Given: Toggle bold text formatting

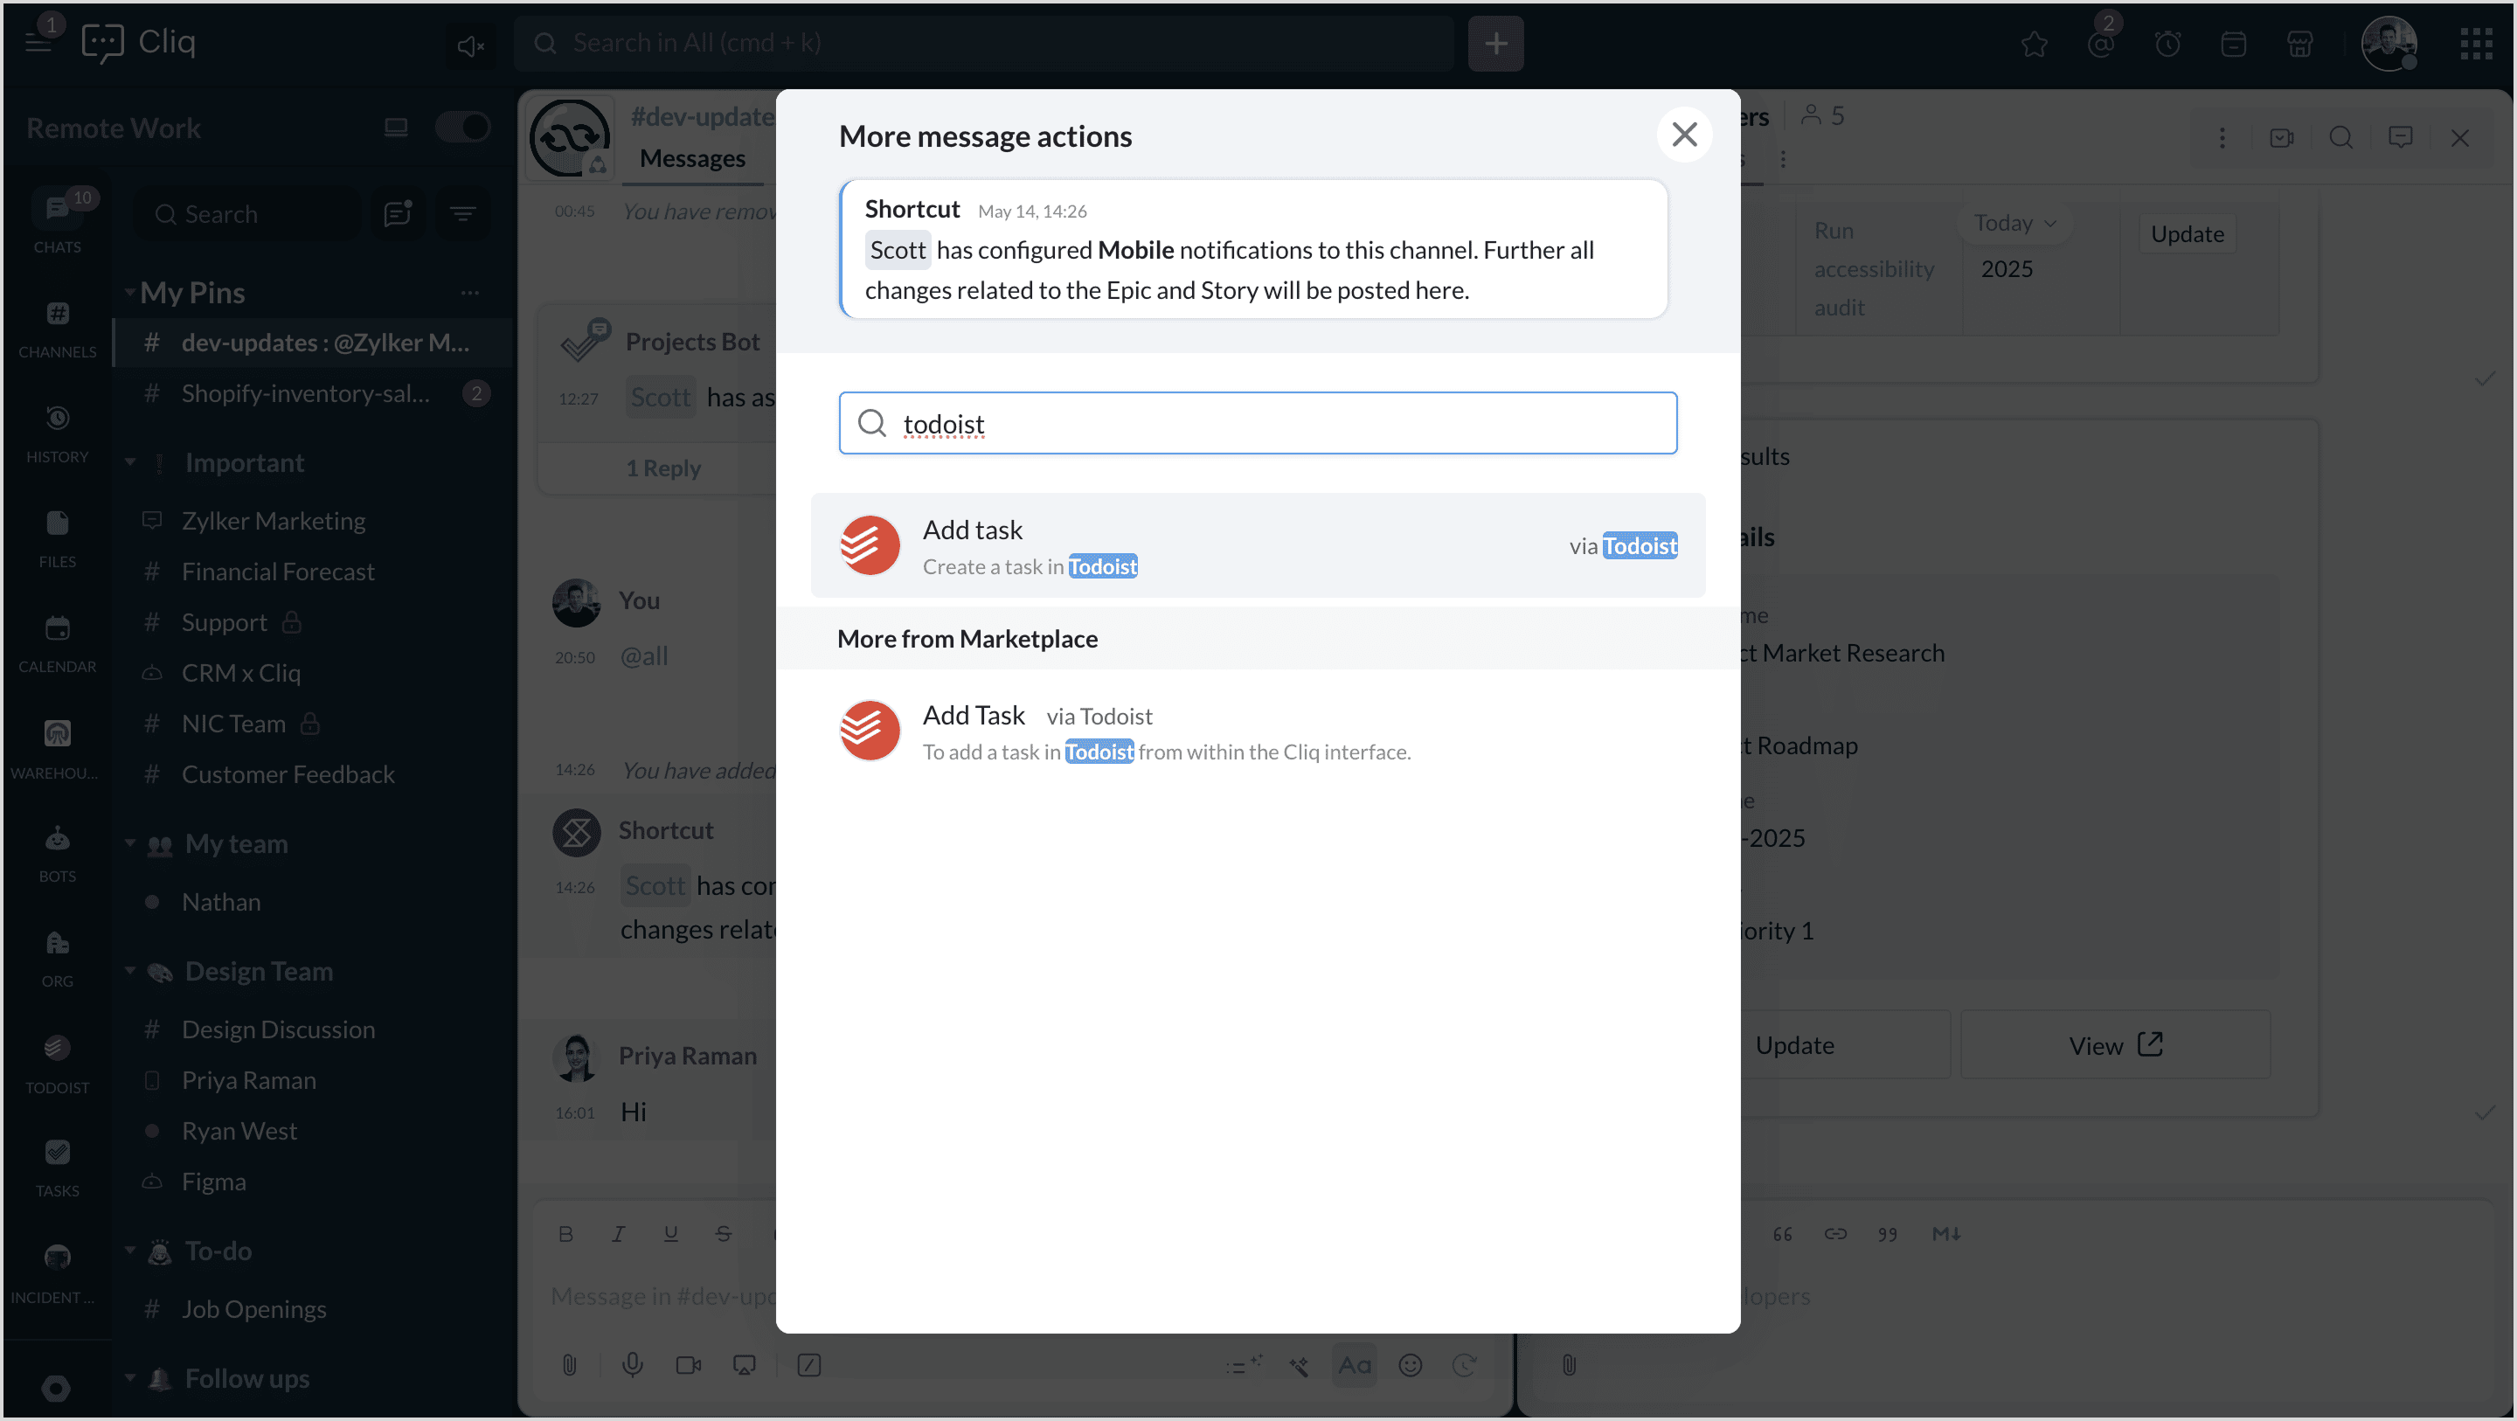Looking at the screenshot, I should tap(565, 1233).
